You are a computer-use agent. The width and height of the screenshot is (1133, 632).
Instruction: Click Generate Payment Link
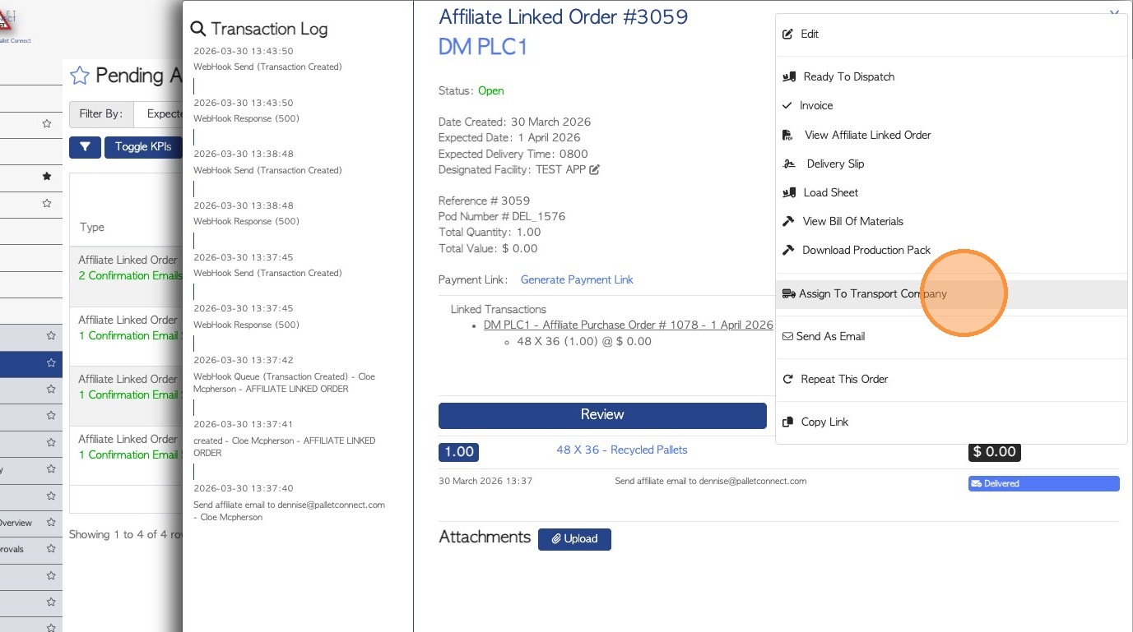577,280
